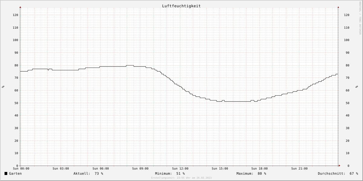Click the Sun 00:00 time label
The width and height of the screenshot is (363, 181).
tap(21, 169)
